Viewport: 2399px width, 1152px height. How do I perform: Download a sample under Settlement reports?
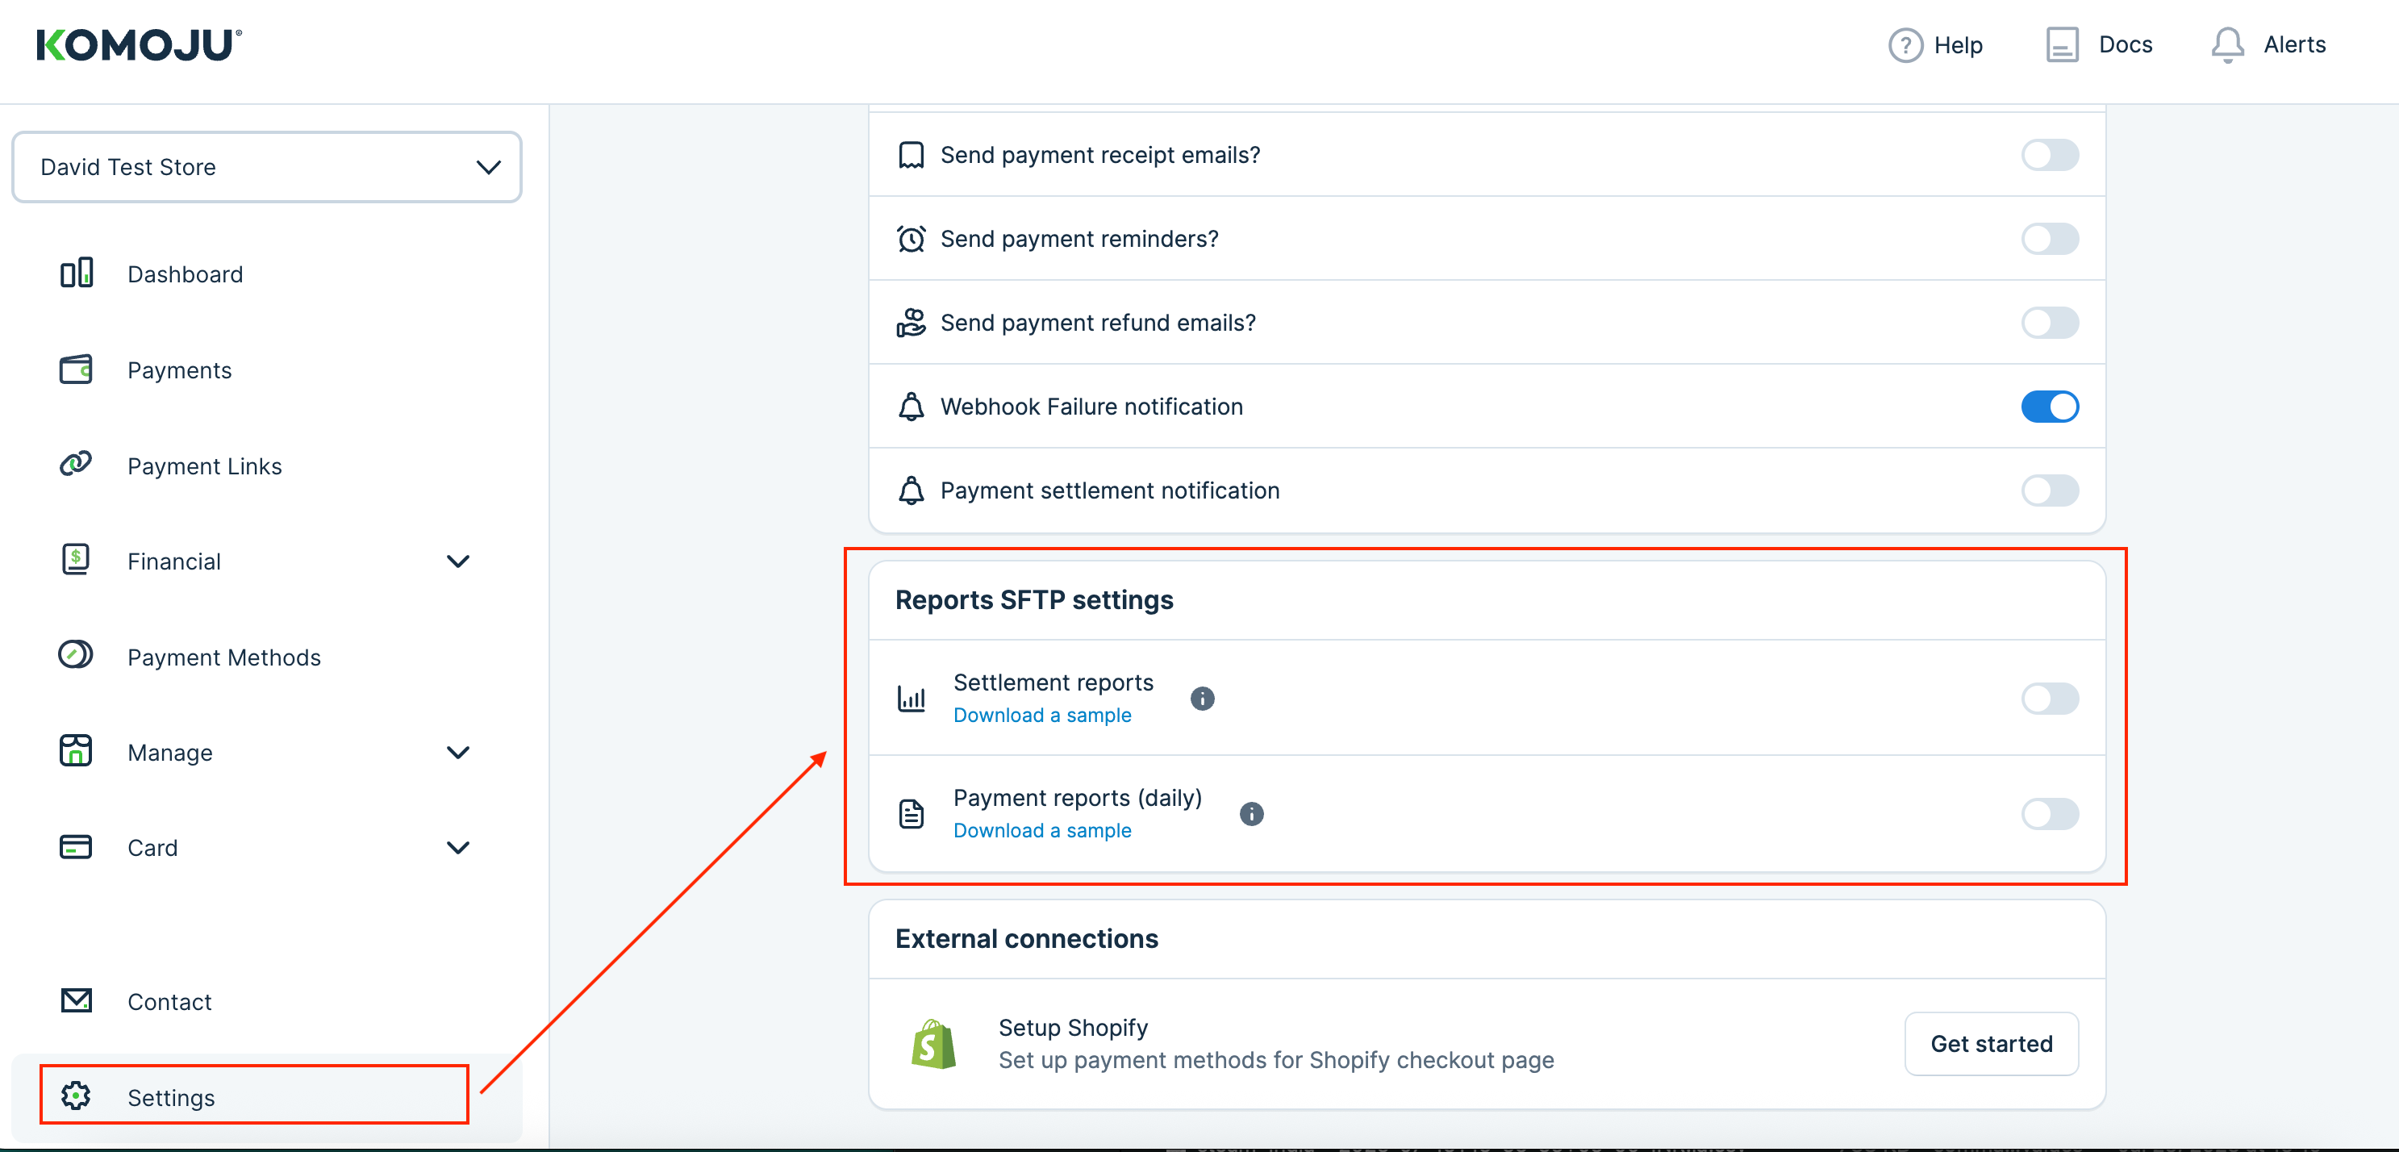coord(1042,716)
